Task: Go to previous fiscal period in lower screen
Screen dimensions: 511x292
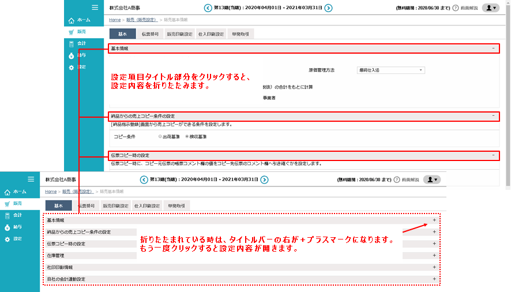Action: point(144,180)
